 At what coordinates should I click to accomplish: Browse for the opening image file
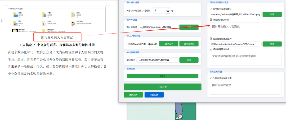272,14
